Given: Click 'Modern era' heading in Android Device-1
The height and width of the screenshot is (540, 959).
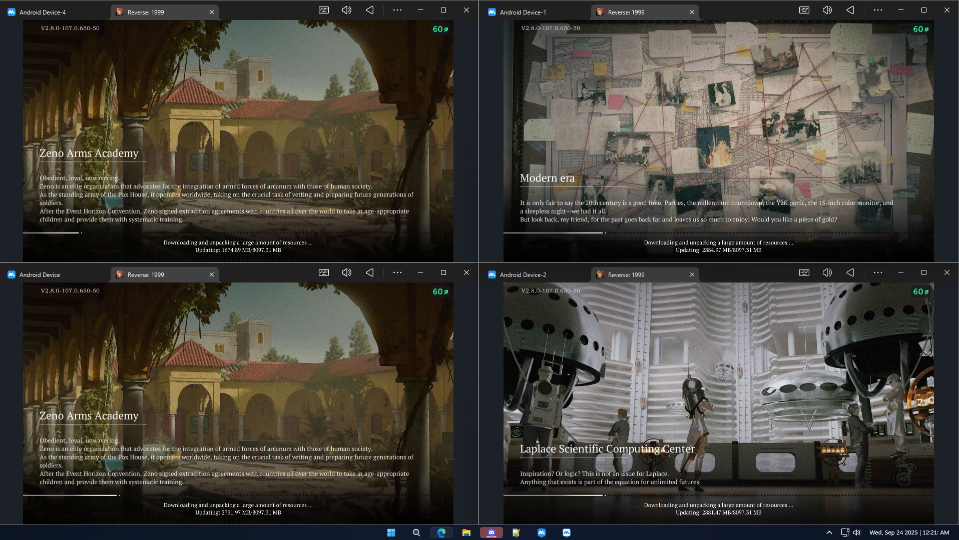Looking at the screenshot, I should pos(547,178).
